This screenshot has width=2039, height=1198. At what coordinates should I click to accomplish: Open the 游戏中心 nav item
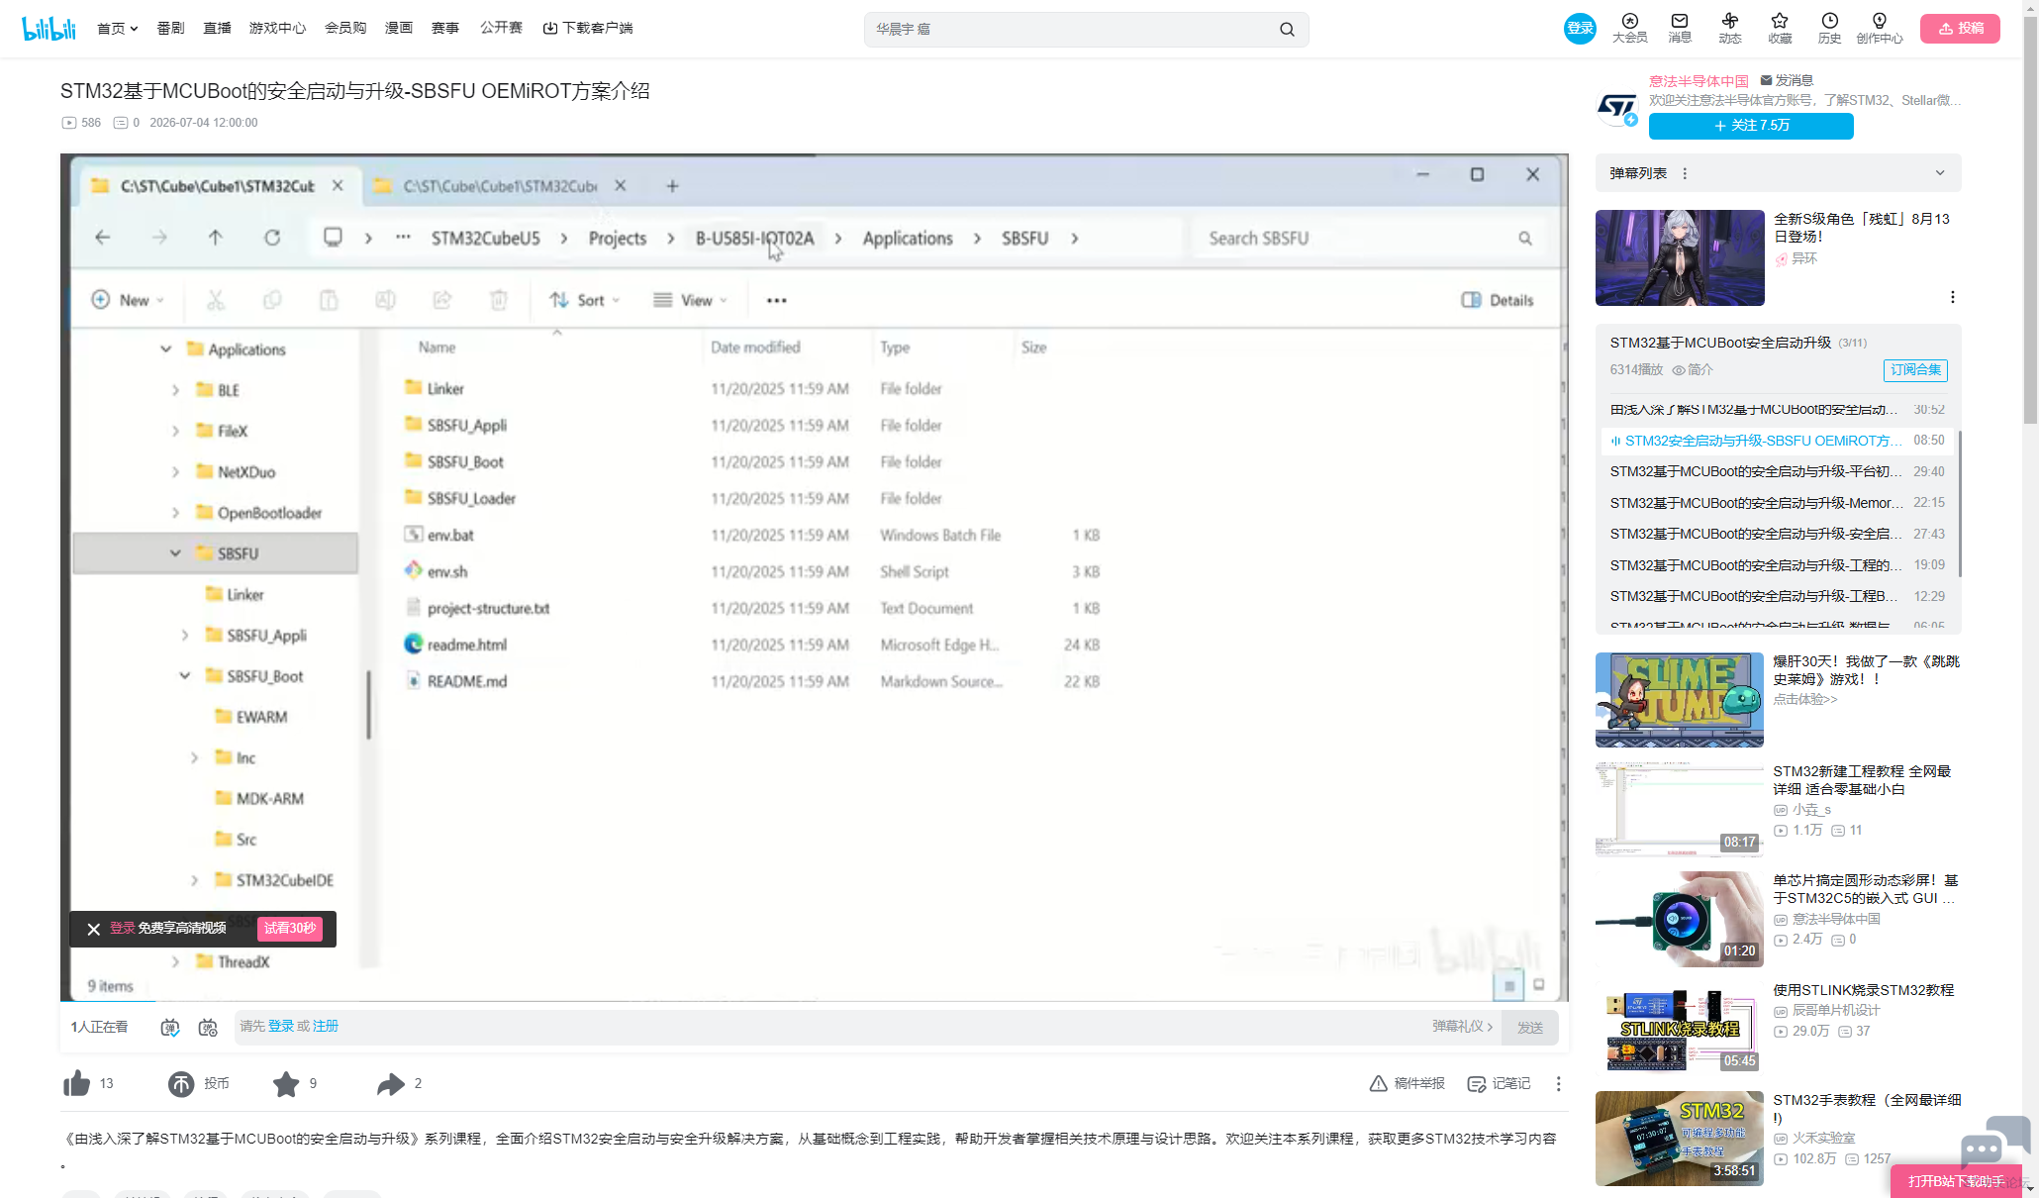(277, 28)
